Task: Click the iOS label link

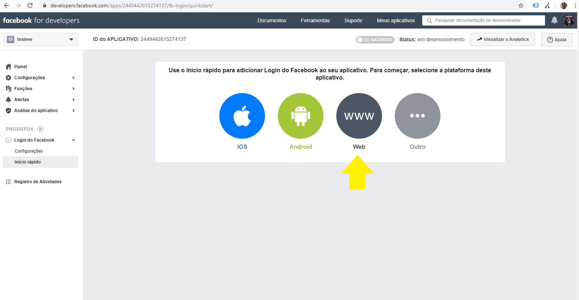Action: 242,147
